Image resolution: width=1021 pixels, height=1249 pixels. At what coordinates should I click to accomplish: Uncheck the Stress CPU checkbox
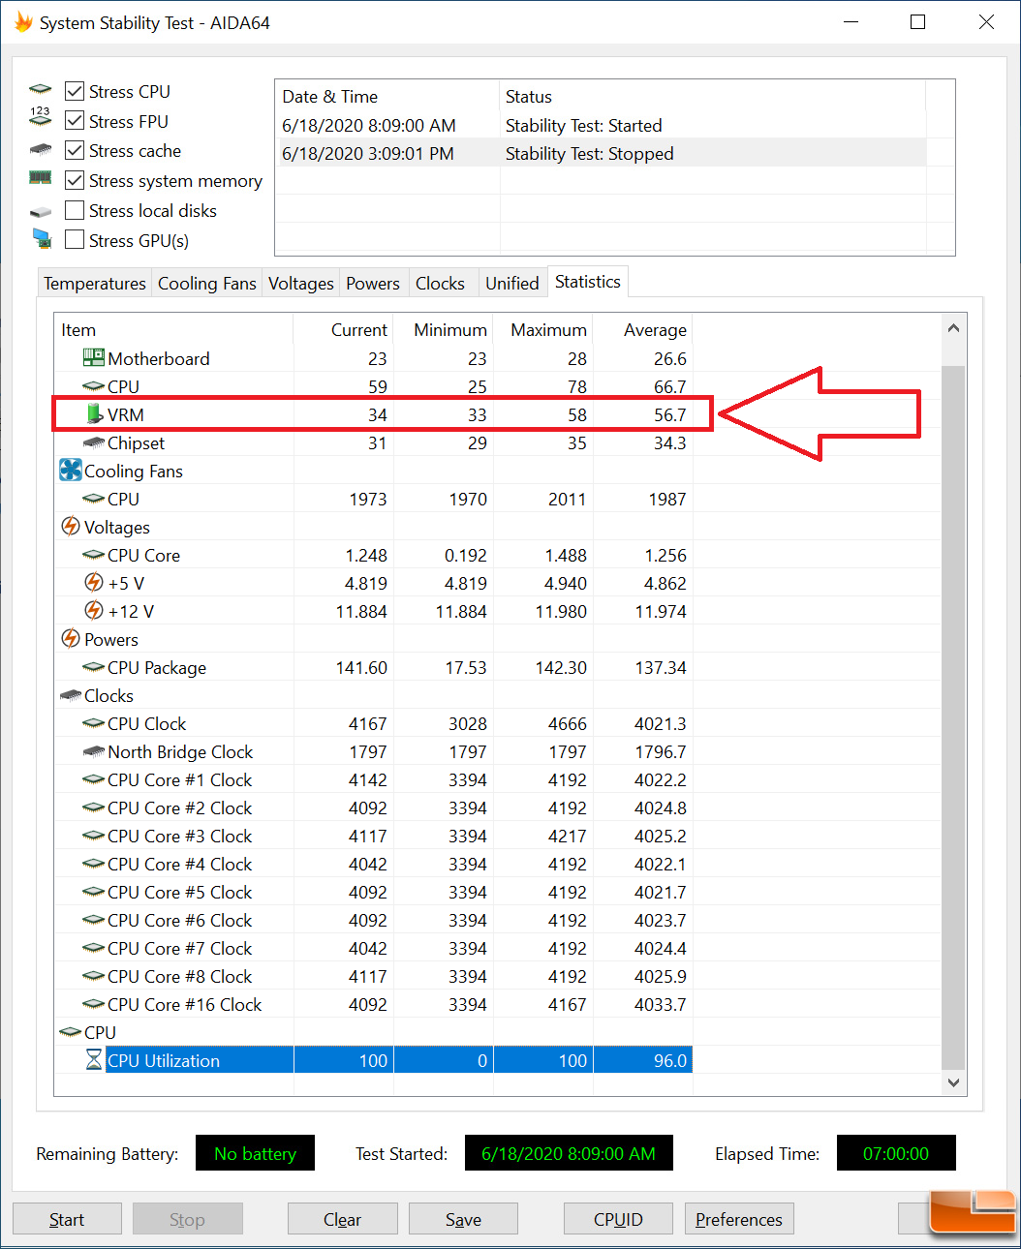coord(75,91)
